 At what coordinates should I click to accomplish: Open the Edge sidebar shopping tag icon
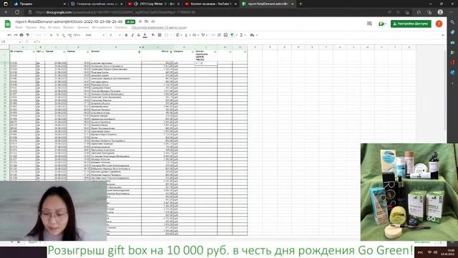tap(452, 32)
